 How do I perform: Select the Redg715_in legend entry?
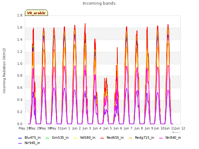coord(141,138)
